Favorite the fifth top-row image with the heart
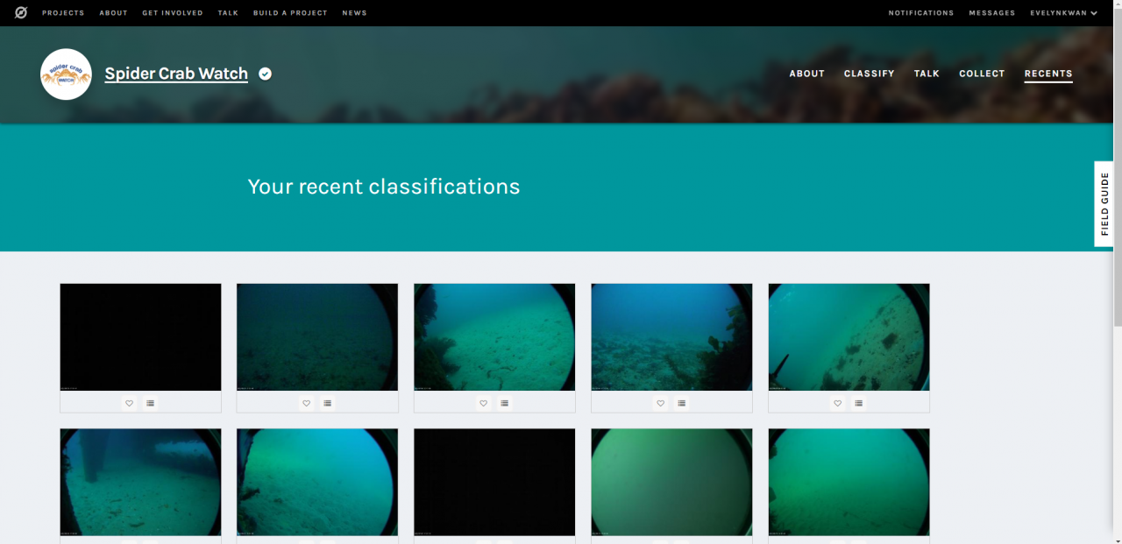The image size is (1122, 544). pyautogui.click(x=838, y=403)
